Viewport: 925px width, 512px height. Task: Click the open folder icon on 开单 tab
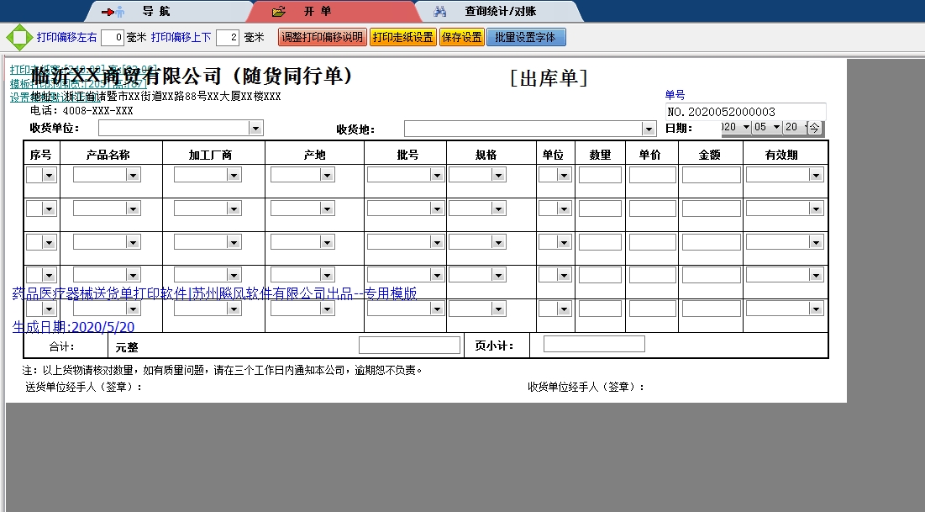point(279,12)
